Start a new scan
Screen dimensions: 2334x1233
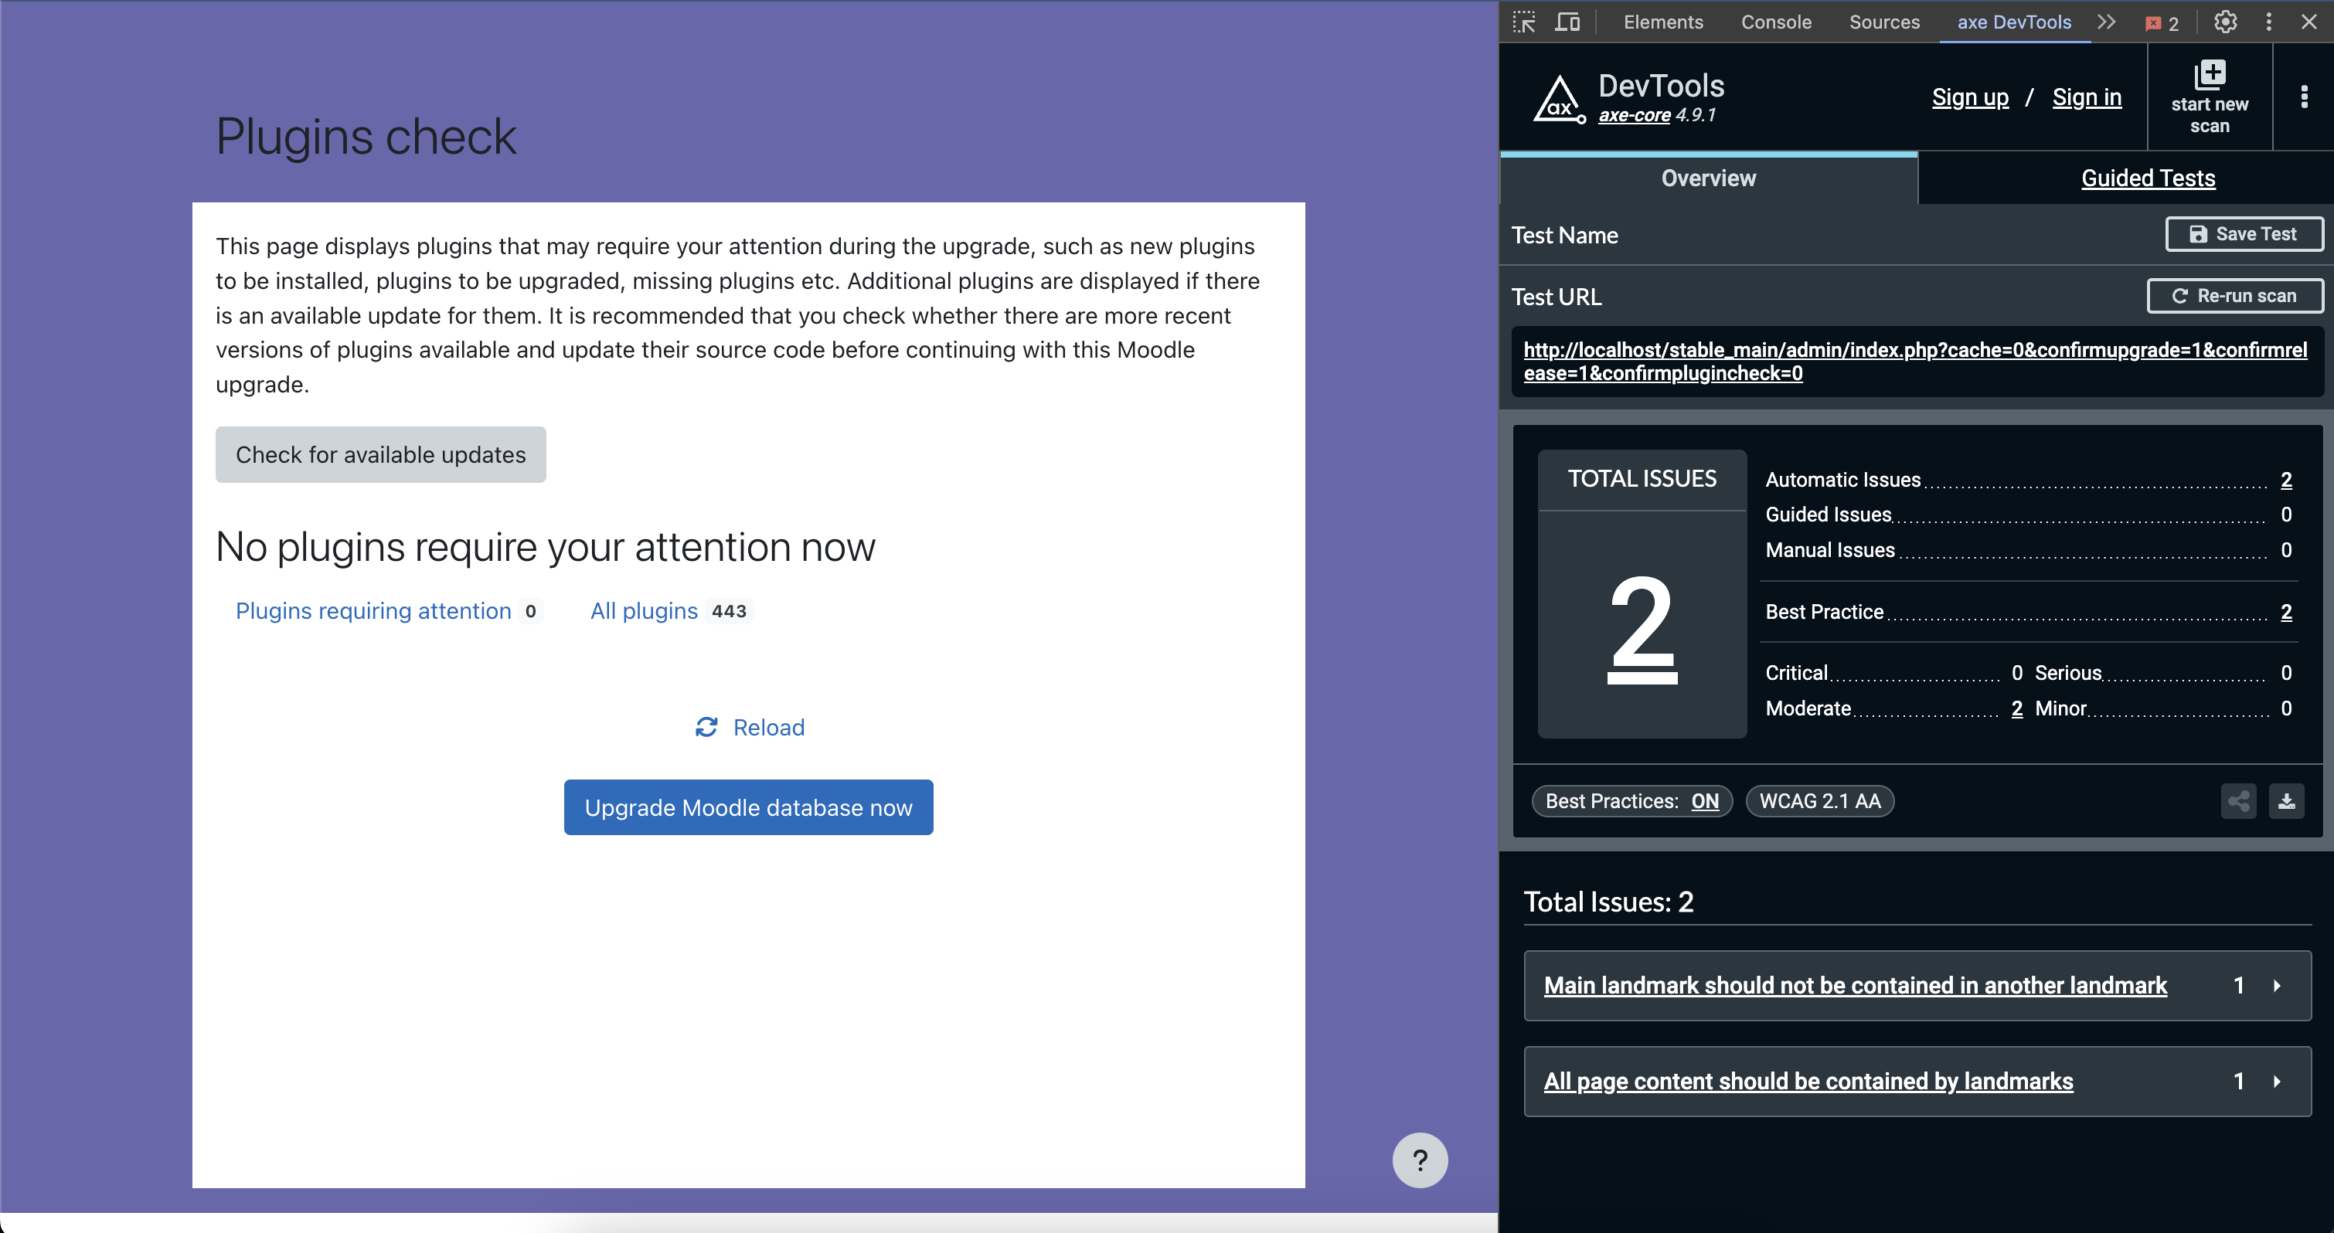pyautogui.click(x=2209, y=97)
